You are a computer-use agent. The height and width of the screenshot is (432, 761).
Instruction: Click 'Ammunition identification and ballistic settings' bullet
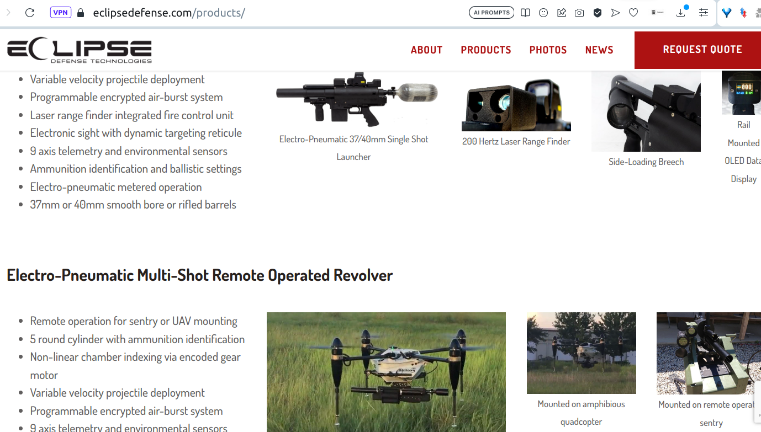click(136, 169)
